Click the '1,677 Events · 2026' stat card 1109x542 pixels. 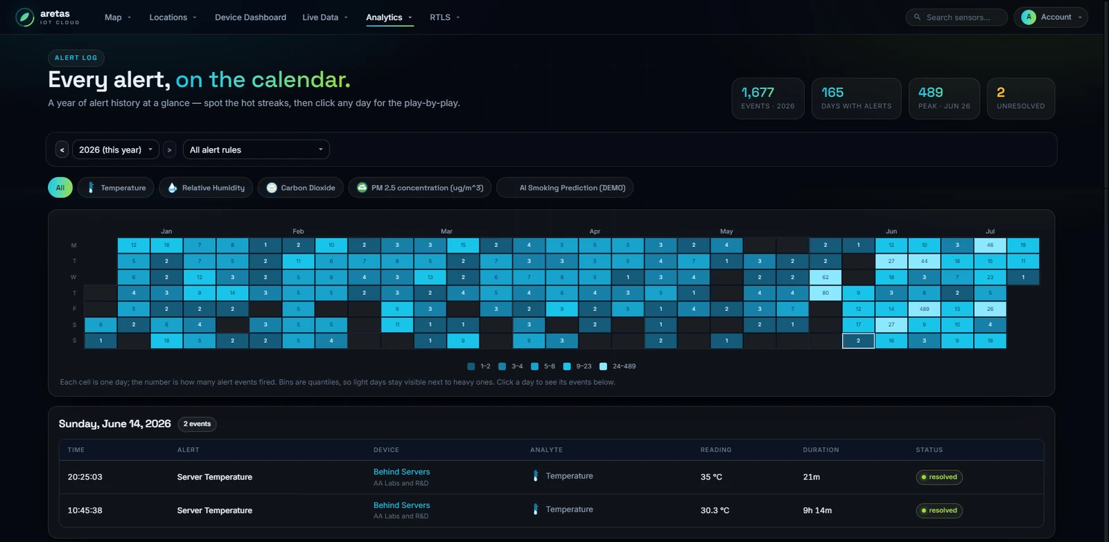click(x=768, y=98)
